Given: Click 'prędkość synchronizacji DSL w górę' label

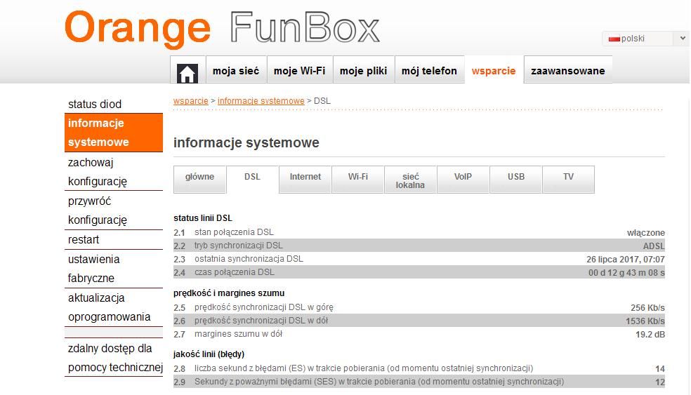Looking at the screenshot, I should (x=263, y=307).
